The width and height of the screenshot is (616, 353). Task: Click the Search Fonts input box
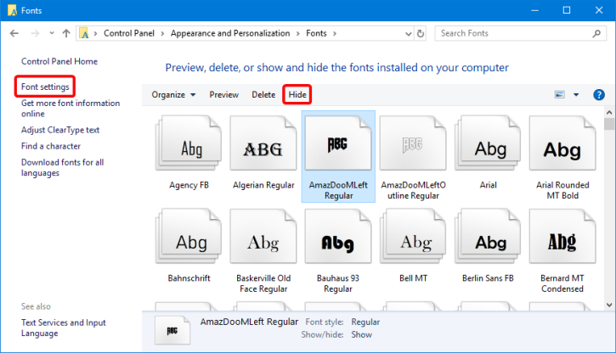[514, 33]
